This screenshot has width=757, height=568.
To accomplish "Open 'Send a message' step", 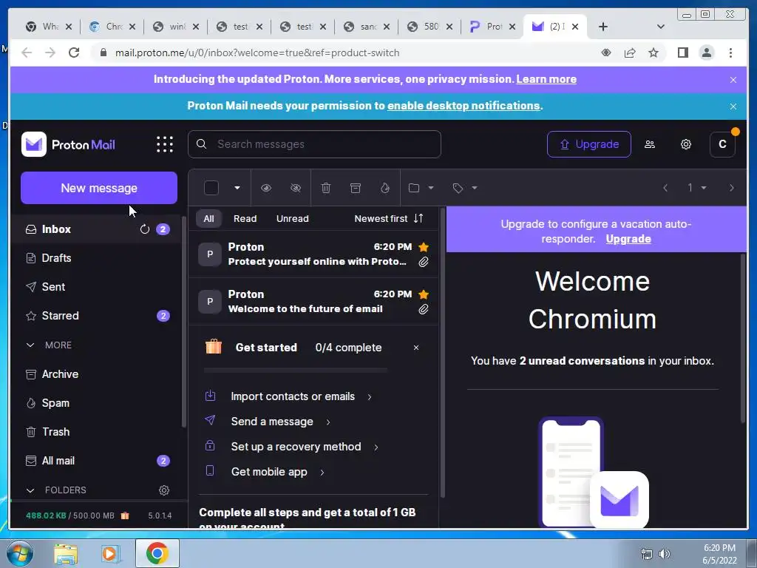I will [272, 422].
